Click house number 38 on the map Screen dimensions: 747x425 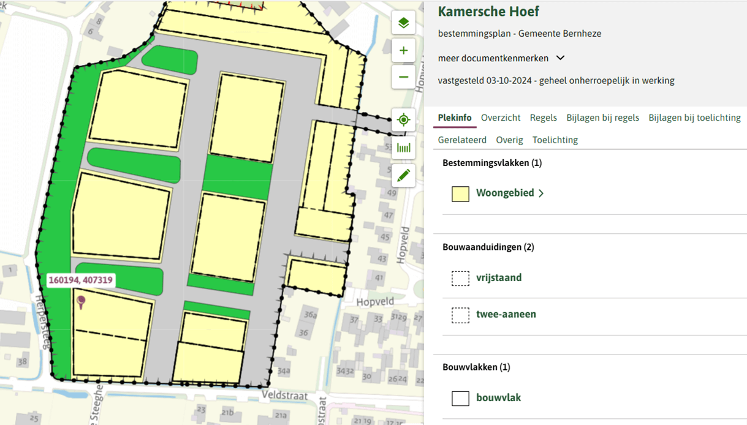tap(23, 362)
